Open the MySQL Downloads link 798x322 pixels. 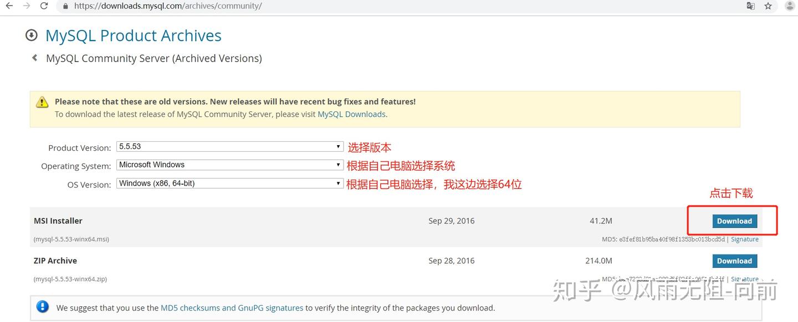[x=351, y=114]
